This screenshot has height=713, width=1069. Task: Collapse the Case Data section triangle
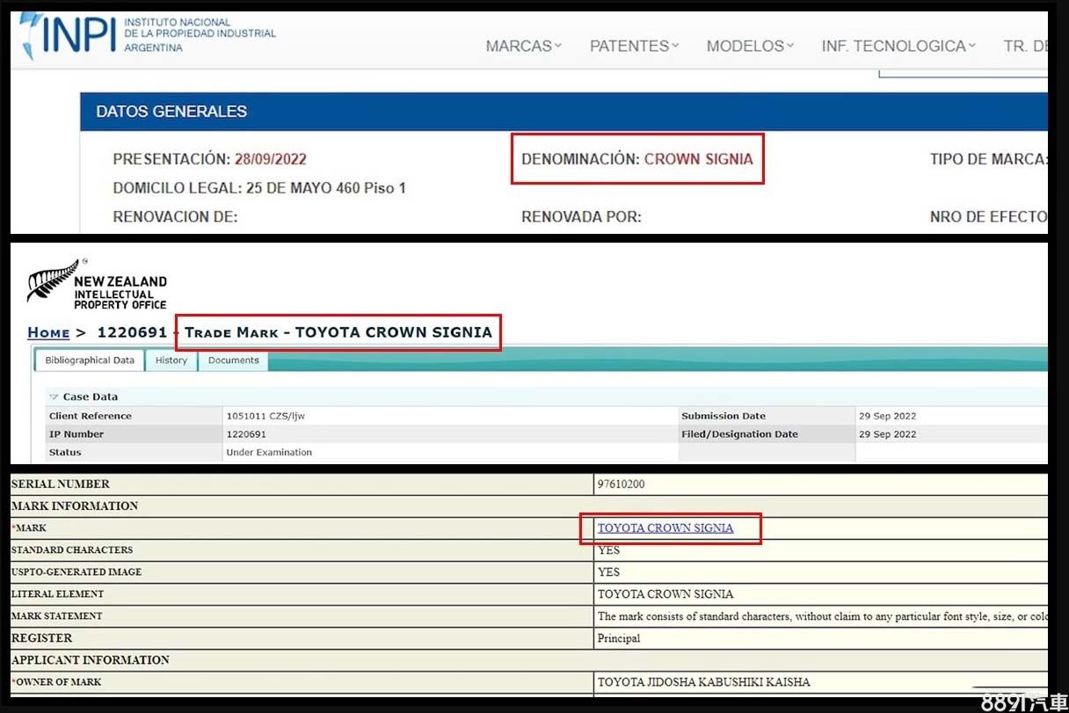tap(54, 397)
